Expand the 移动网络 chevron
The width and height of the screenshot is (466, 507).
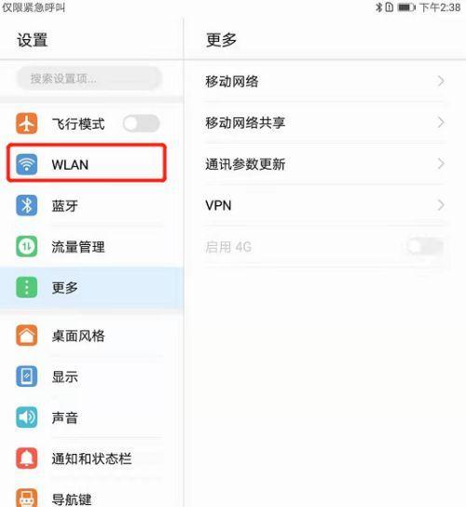tap(441, 81)
